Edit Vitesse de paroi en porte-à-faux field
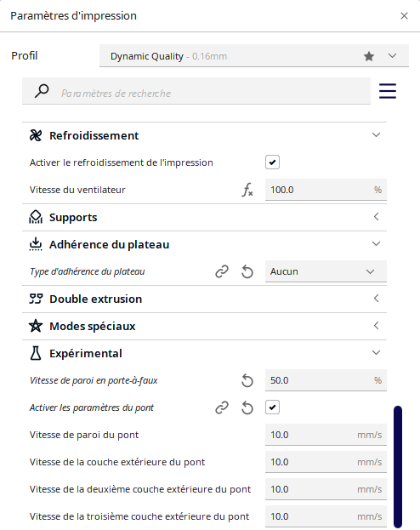Viewport: 420px width, 530px height. 326,380
